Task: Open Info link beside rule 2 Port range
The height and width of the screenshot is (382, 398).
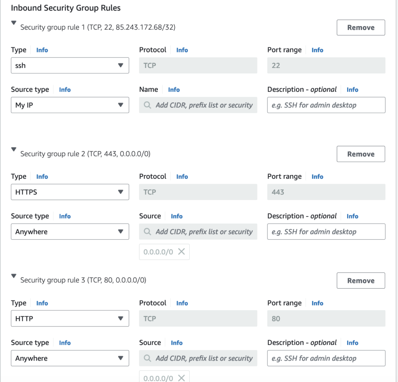Action: [317, 176]
